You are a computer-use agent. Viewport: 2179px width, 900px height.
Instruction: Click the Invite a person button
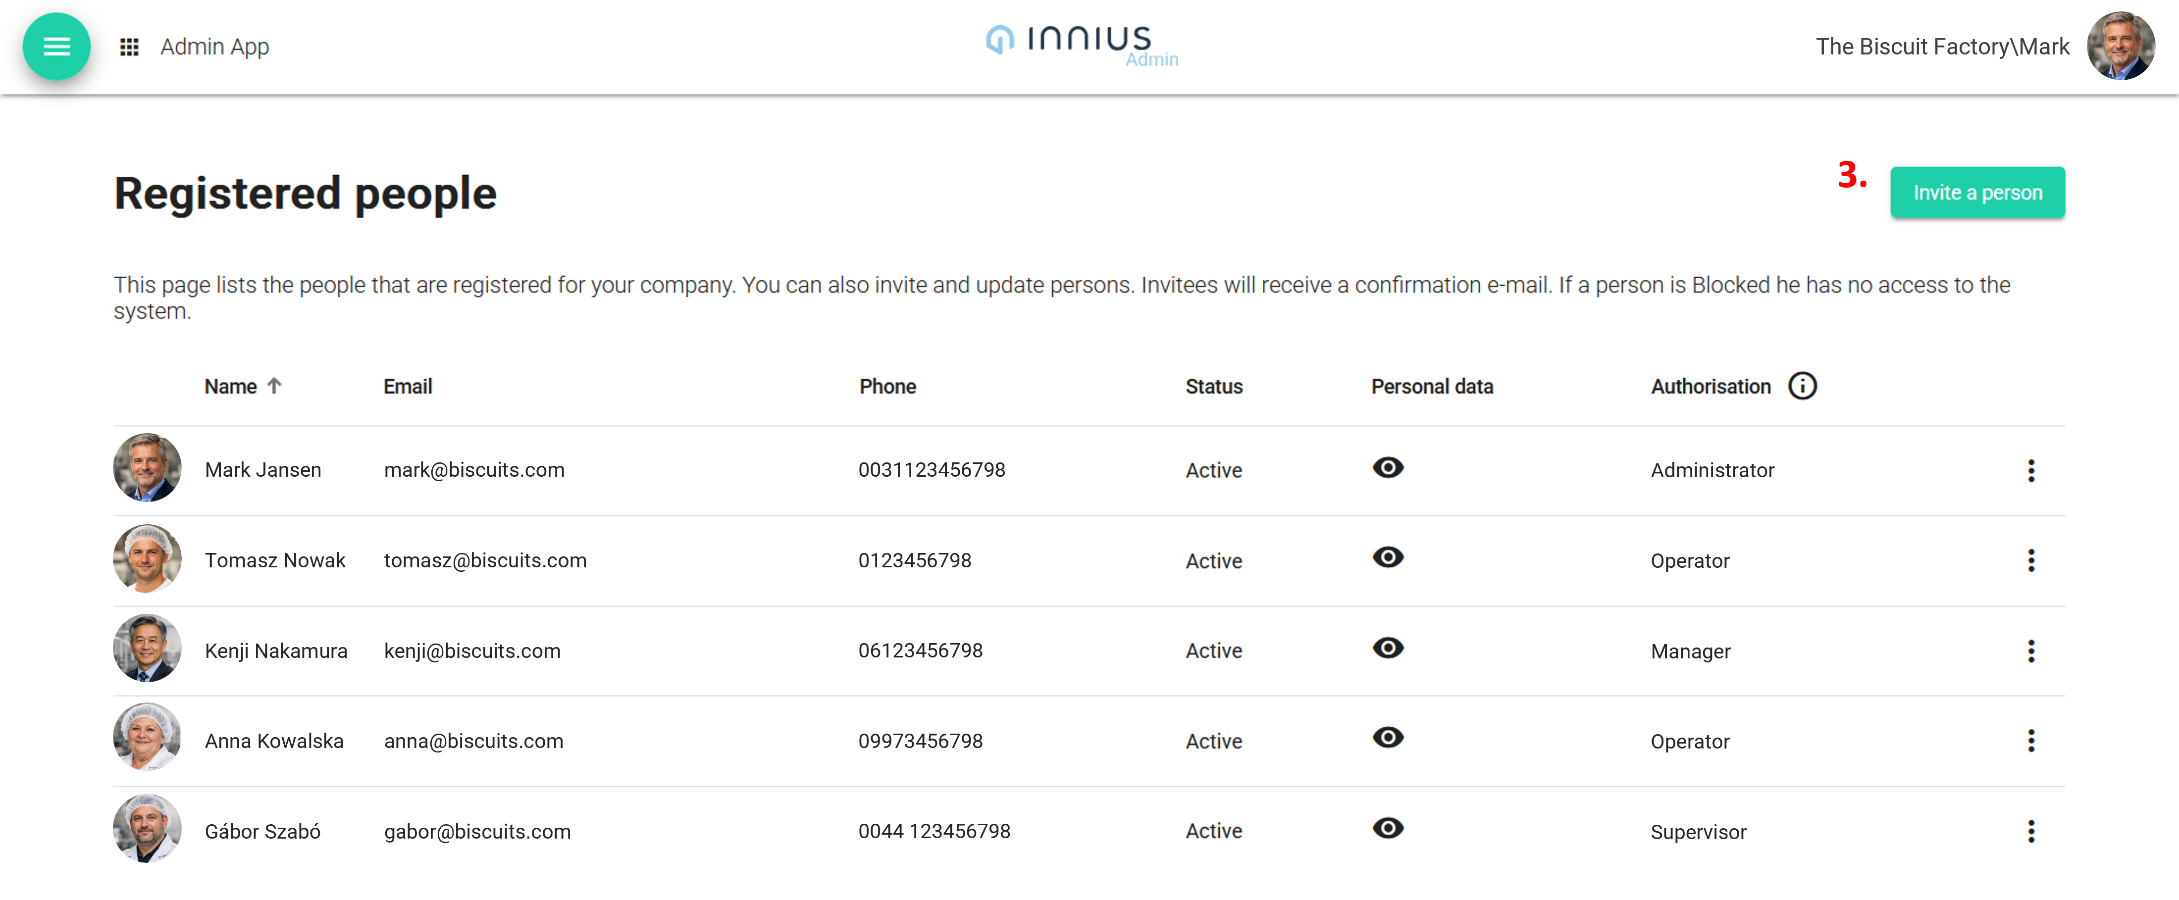pos(1977,193)
